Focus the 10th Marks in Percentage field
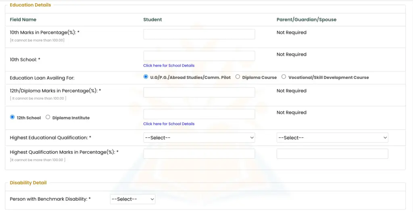Viewport: 413px width, 212px height. (x=199, y=34)
